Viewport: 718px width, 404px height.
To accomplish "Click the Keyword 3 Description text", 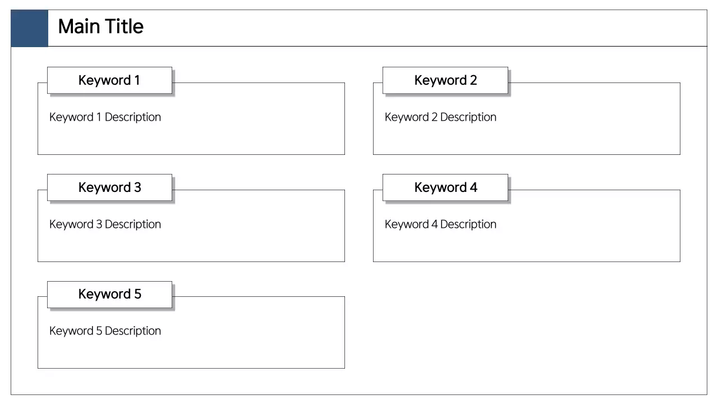I will [x=105, y=224].
